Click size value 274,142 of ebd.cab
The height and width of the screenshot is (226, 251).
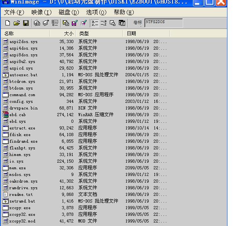[65, 115]
